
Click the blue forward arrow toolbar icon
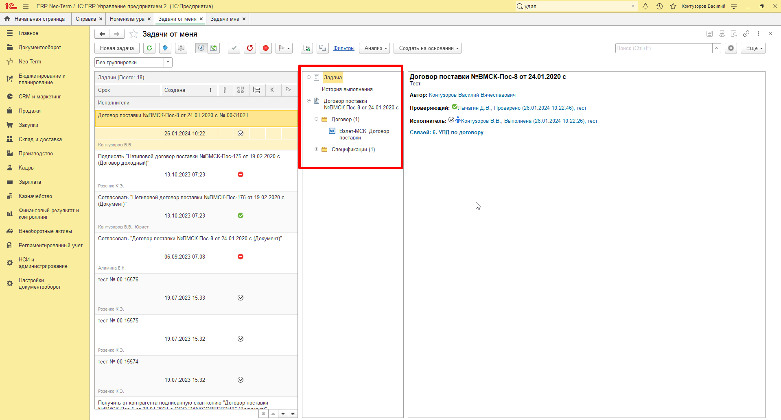coord(165,48)
